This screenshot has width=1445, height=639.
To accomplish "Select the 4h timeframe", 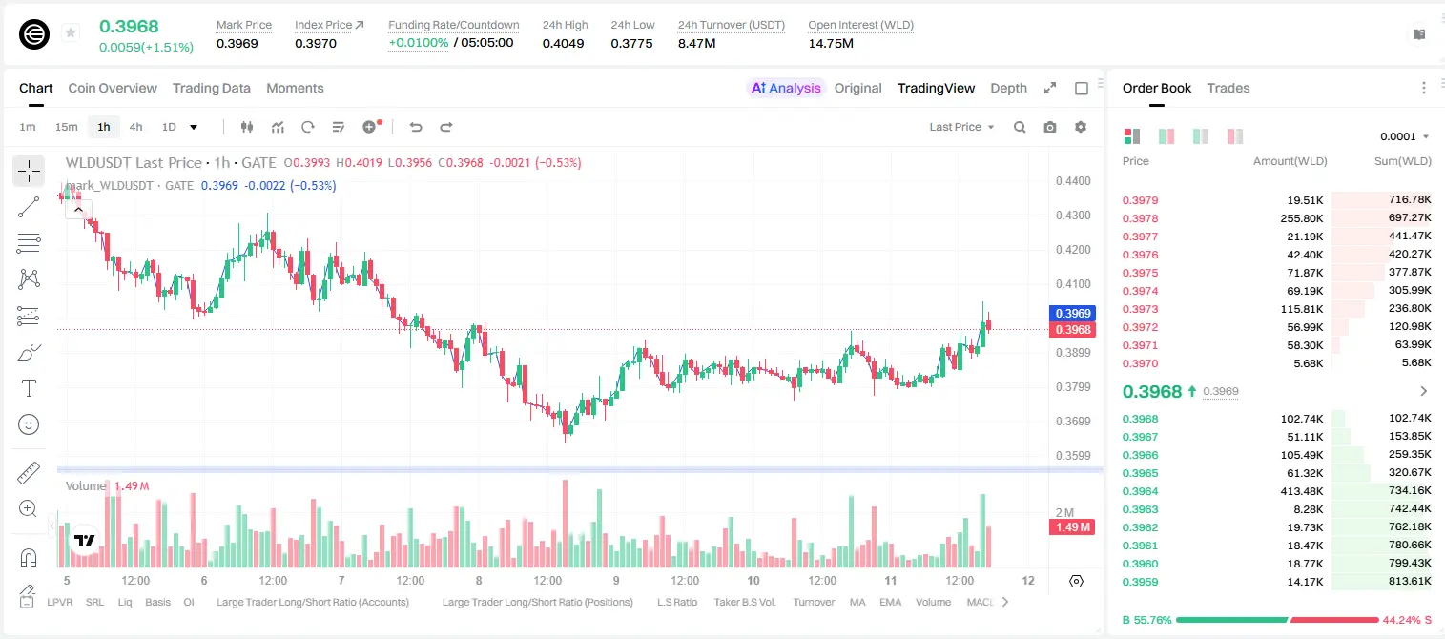I will click(x=136, y=127).
